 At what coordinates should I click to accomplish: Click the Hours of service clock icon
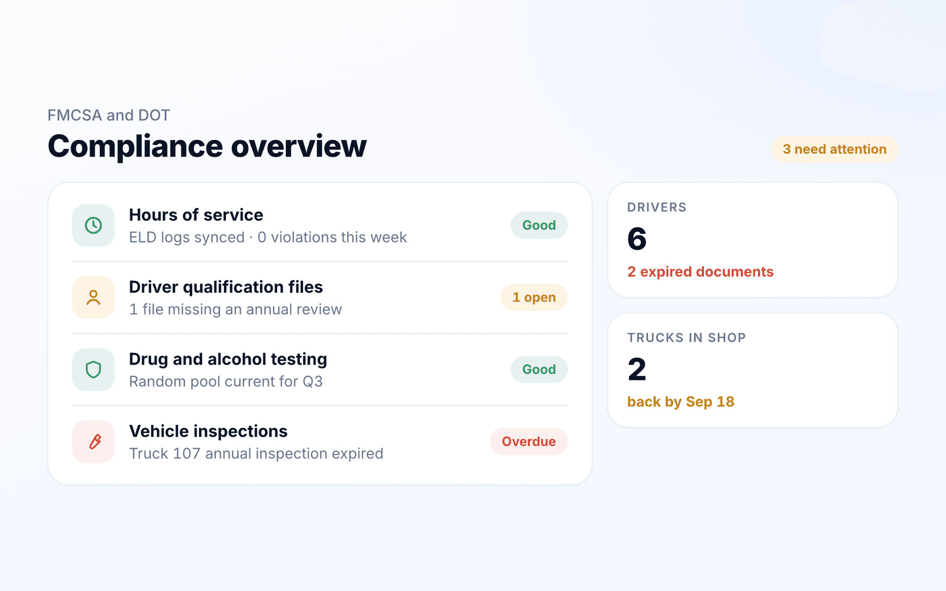tap(93, 225)
